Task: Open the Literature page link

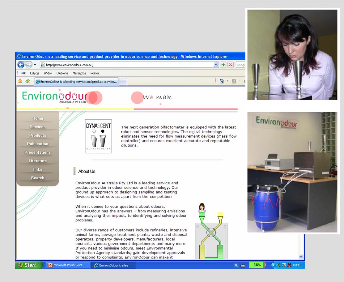Action: pyautogui.click(x=38, y=161)
